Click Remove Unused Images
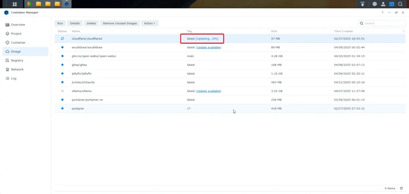 tap(120, 23)
